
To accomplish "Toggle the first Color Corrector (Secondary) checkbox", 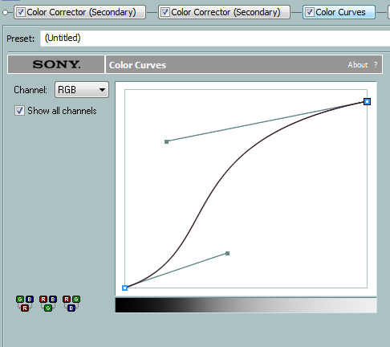I will coord(21,12).
